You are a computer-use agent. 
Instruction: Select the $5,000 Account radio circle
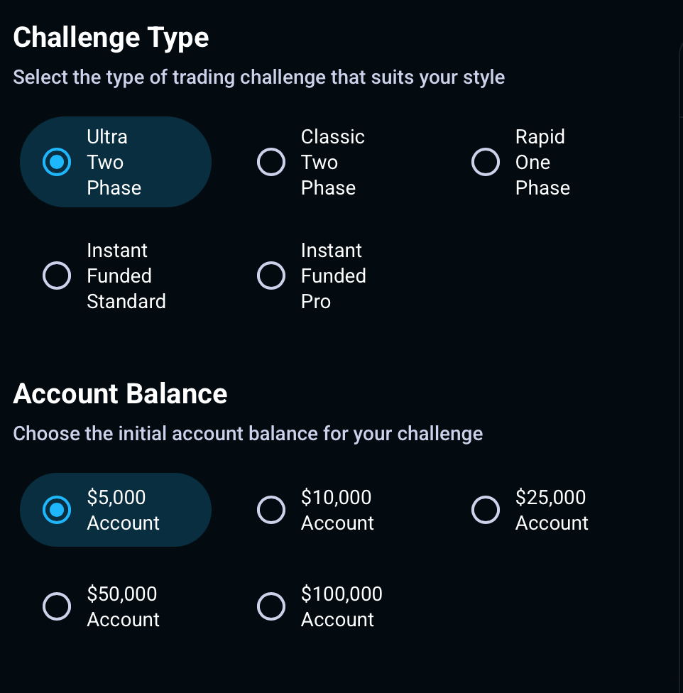point(57,510)
